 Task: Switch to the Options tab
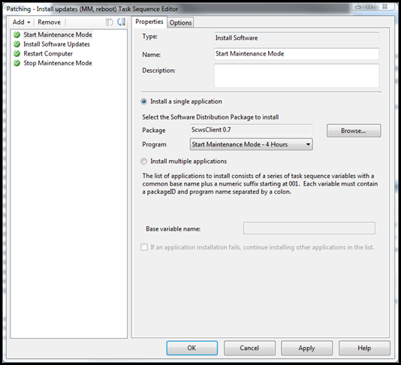click(x=180, y=23)
